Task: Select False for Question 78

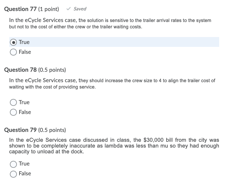Action: [13, 112]
